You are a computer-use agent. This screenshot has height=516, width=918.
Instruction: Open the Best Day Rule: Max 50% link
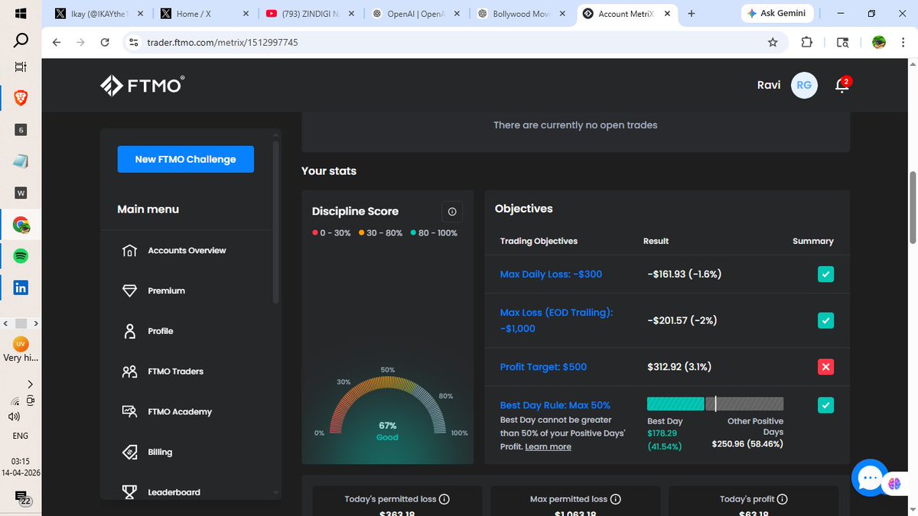click(555, 405)
